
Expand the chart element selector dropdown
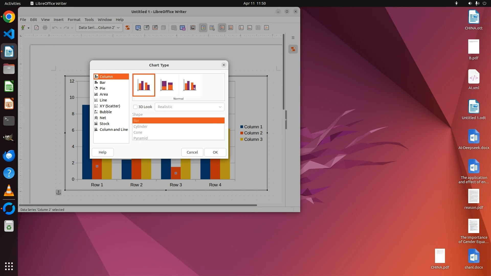click(118, 28)
